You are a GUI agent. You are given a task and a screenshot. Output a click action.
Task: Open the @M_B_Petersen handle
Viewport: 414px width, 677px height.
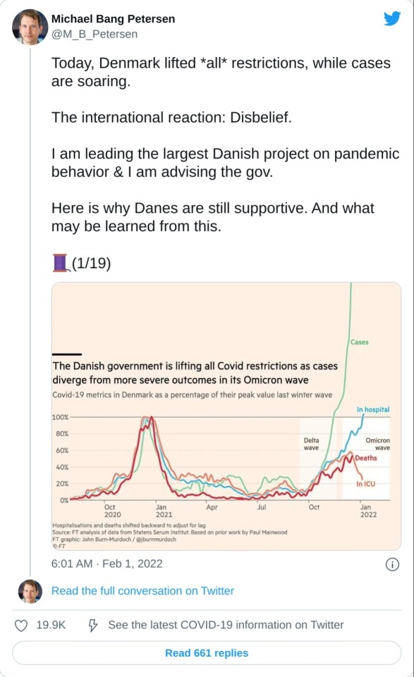(x=95, y=34)
